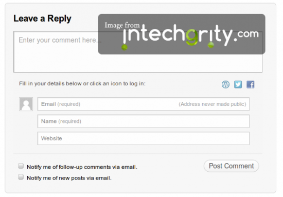The image size is (283, 197).
Task: Enable follow-up comments email notification checkbox
Action: (21, 166)
